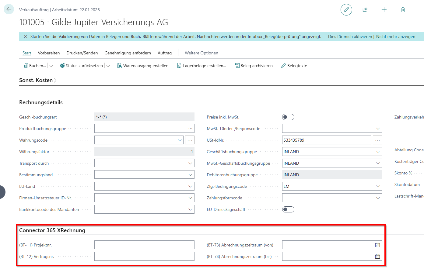The image size is (424, 272).
Task: Open the Genehmigung anfordern tab
Action: 128,53
